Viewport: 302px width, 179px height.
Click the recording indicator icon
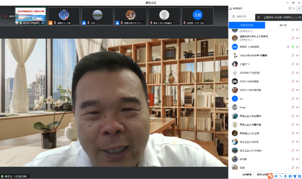5,16
